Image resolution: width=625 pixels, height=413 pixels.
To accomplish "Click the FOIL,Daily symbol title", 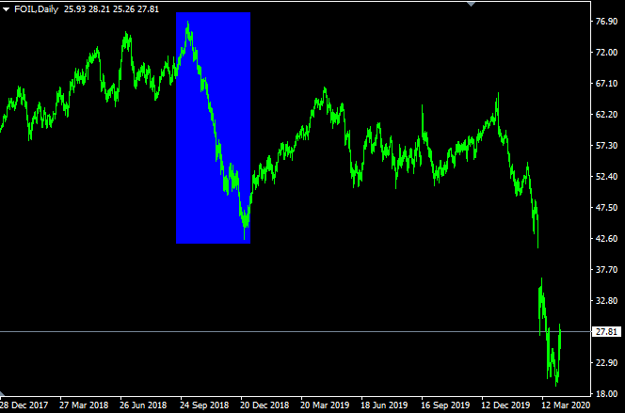I will [x=37, y=9].
